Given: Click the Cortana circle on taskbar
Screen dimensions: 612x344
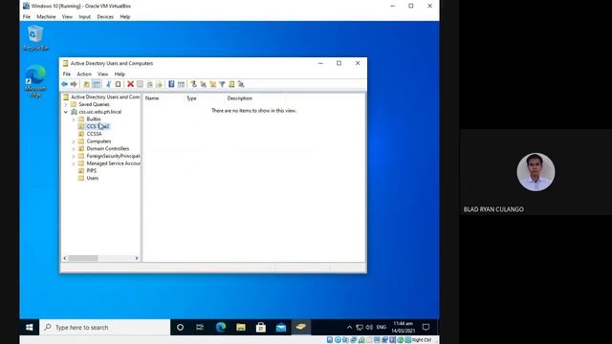Looking at the screenshot, I should point(180,327).
